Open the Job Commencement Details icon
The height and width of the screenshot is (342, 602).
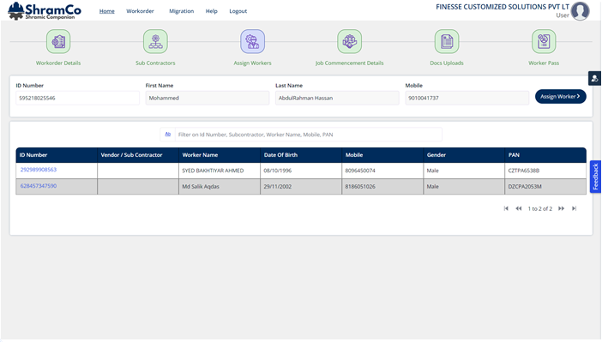(x=349, y=41)
